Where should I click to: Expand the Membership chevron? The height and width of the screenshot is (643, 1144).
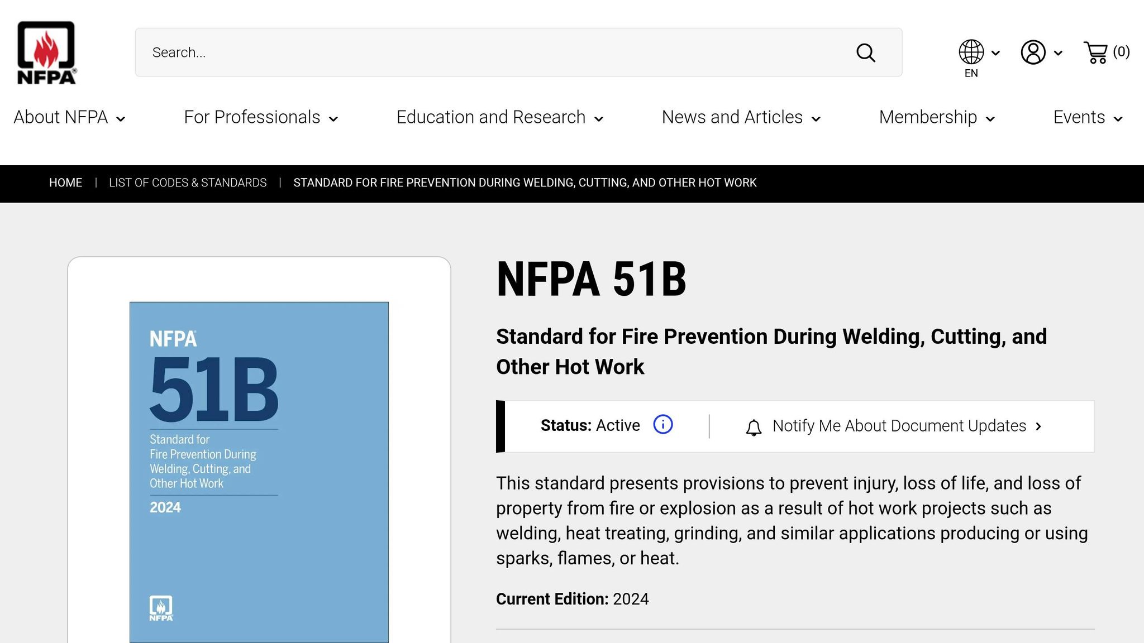990,119
